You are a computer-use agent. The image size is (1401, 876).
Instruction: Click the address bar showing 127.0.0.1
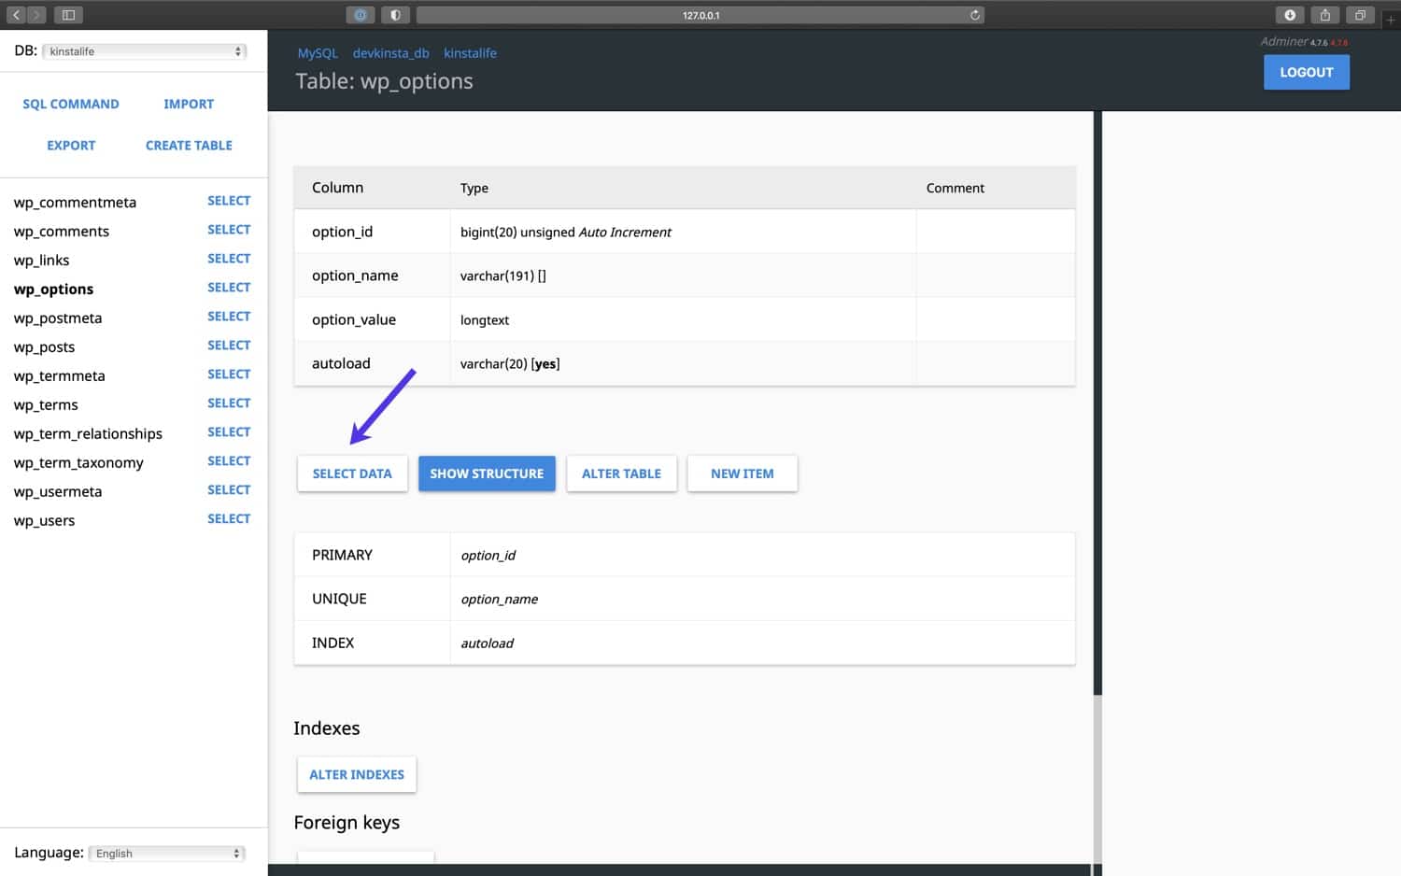pyautogui.click(x=700, y=15)
